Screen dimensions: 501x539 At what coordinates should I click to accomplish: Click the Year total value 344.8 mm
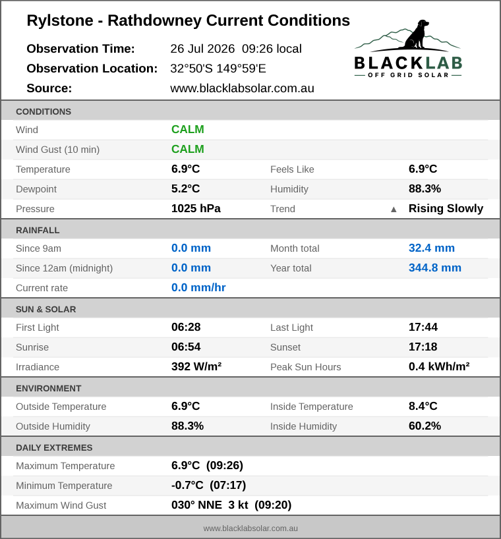coord(435,268)
